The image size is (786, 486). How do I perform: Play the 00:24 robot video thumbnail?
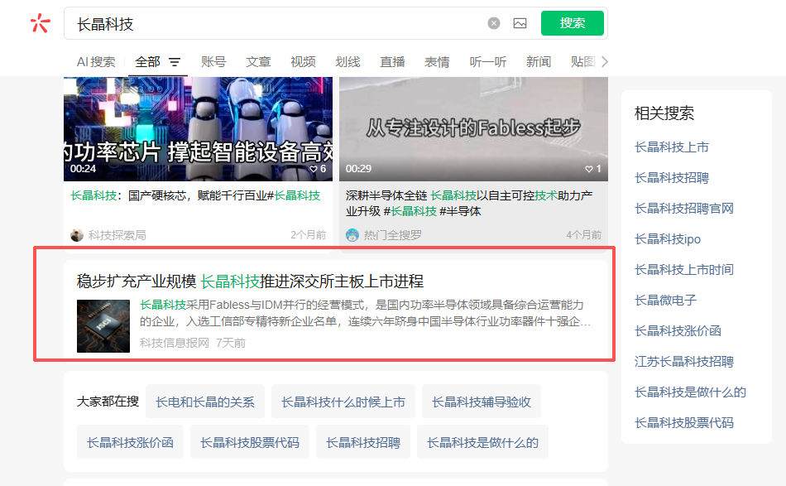tap(198, 129)
